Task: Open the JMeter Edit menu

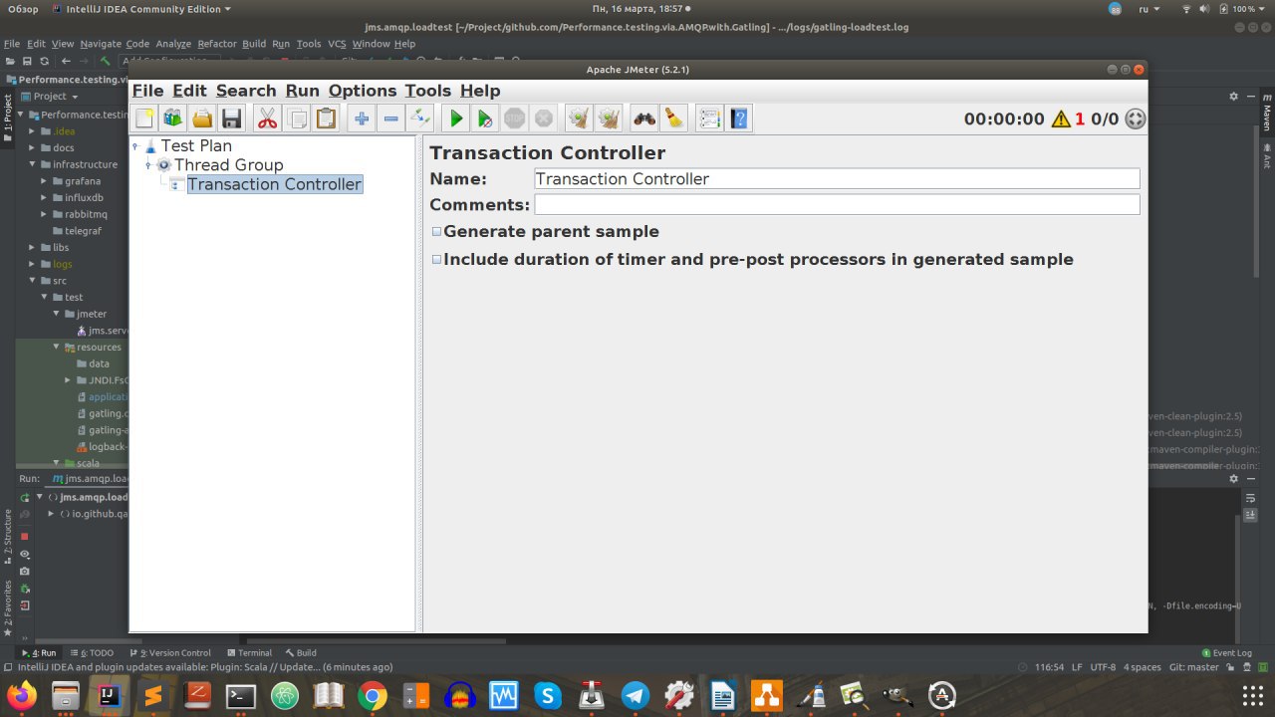Action: click(x=189, y=91)
